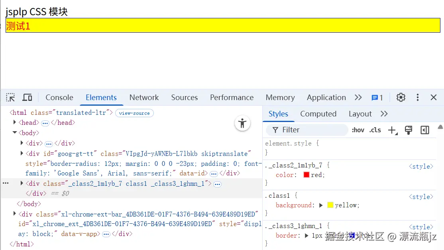Expand the head element node

[15, 122]
